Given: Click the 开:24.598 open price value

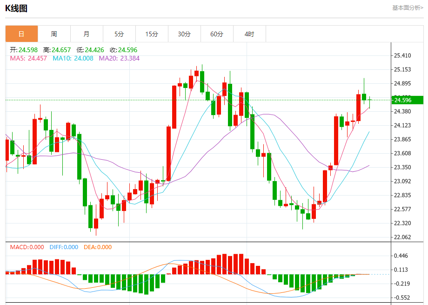Looking at the screenshot, I should click(24, 50).
